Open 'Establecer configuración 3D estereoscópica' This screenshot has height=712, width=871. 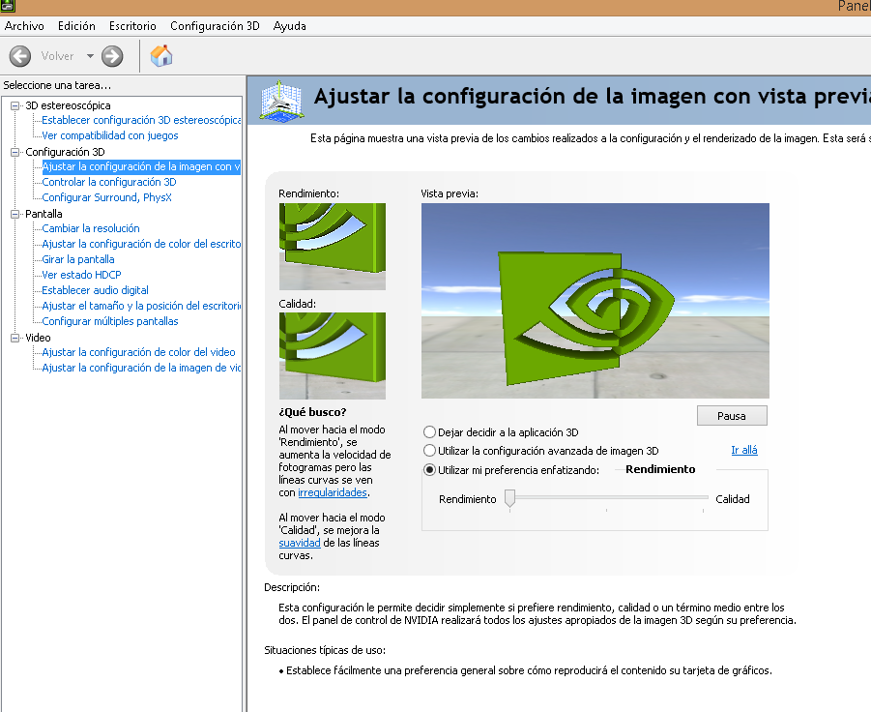[x=141, y=120]
